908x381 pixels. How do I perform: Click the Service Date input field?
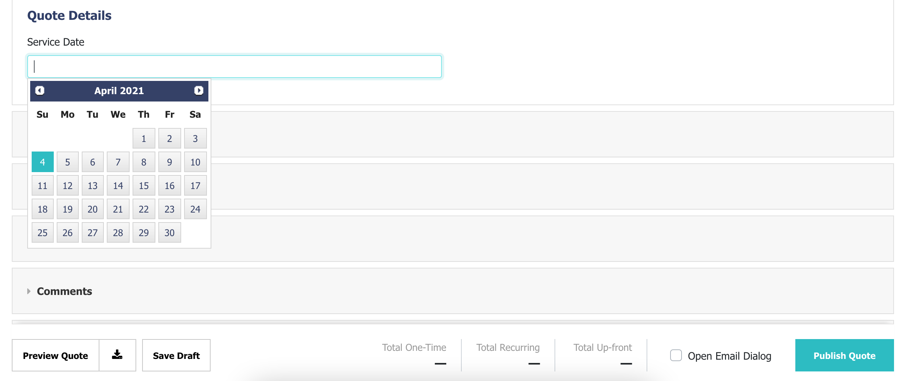coord(235,67)
